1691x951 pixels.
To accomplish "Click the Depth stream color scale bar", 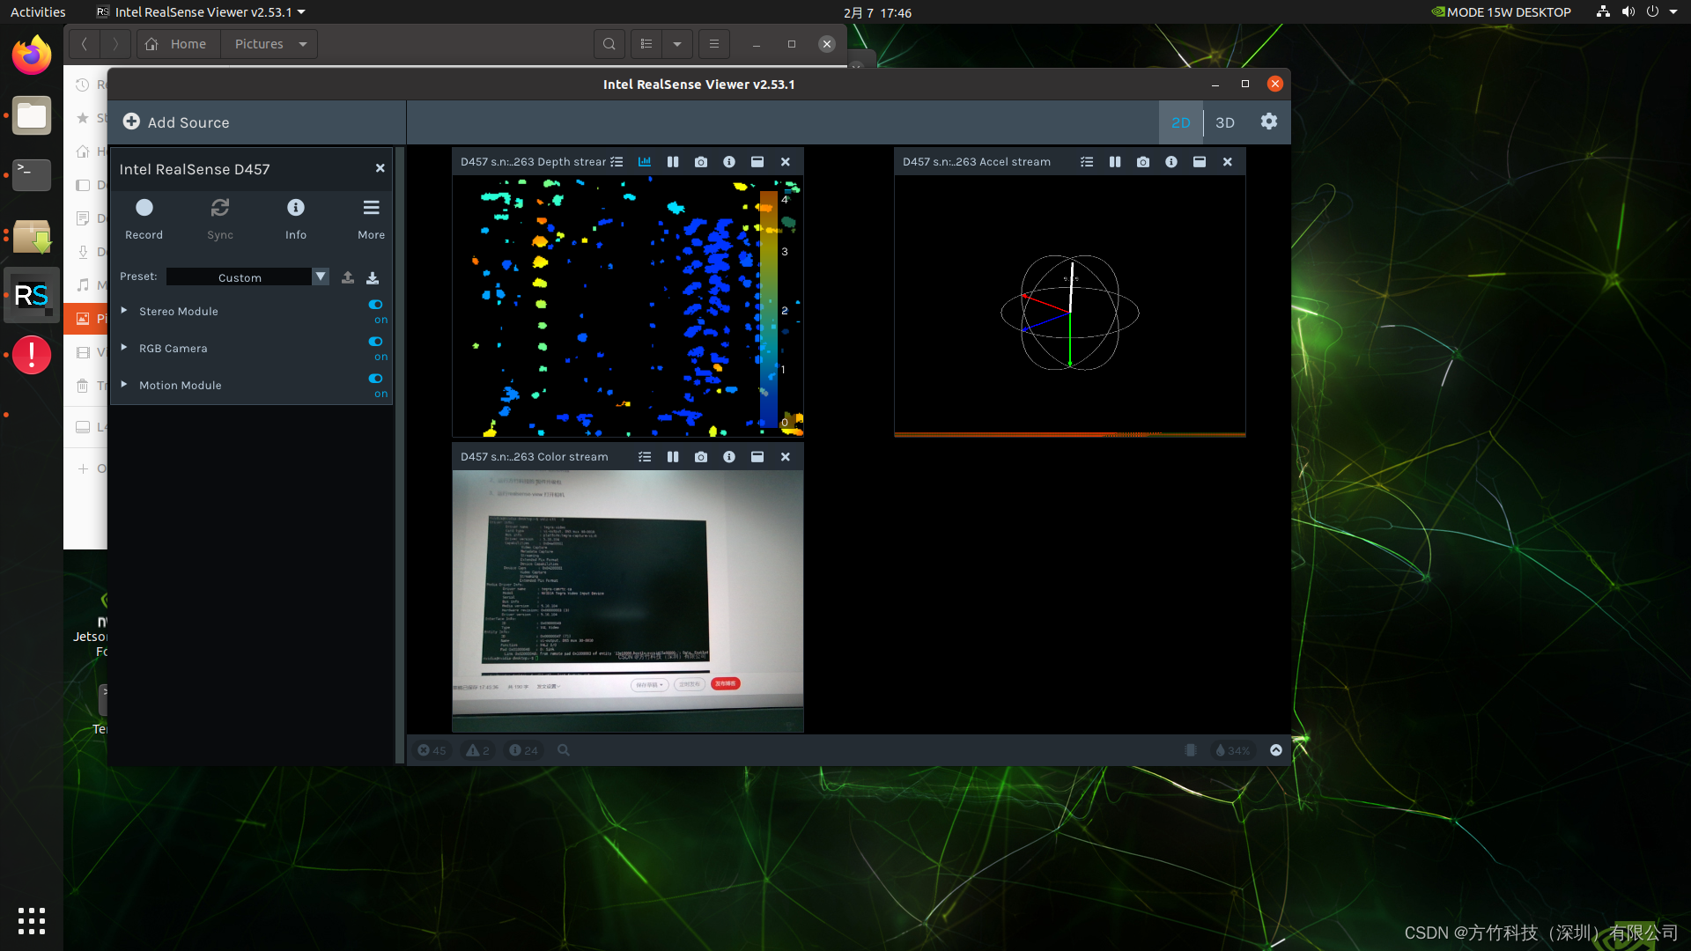I will coord(769,308).
